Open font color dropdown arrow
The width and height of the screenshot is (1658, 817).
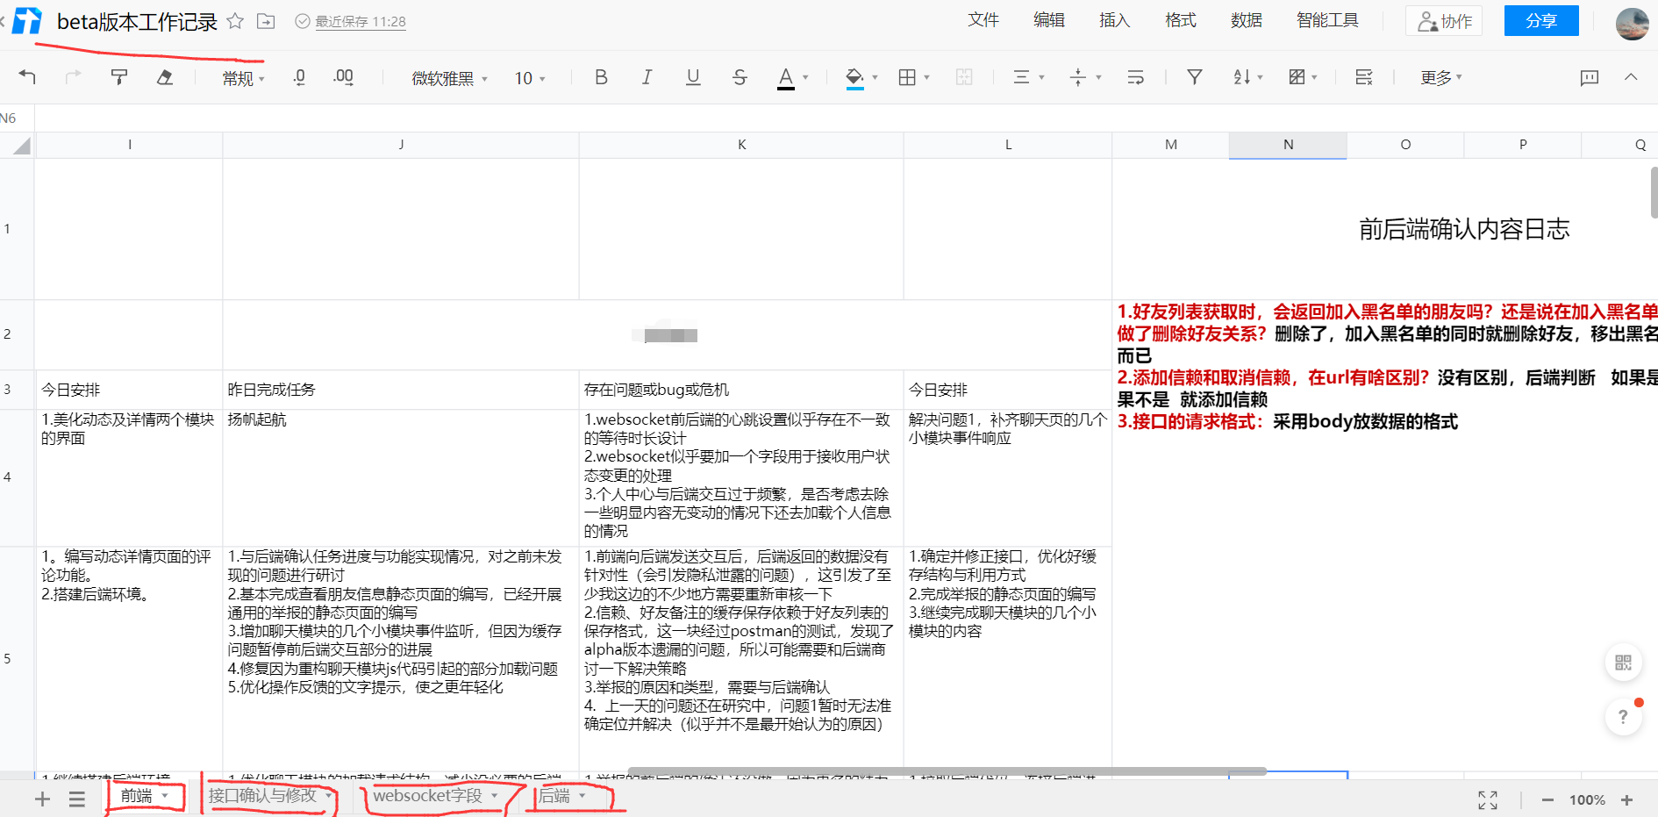coord(805,77)
